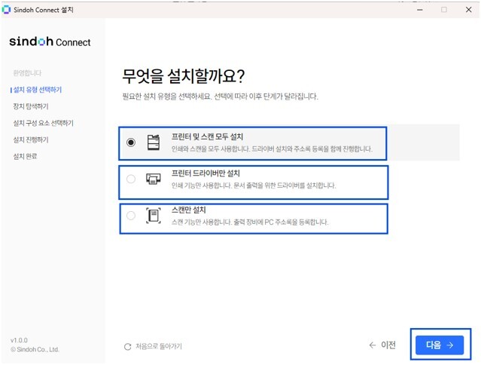Click the sindoh Connect logo in the sidebar
This screenshot has height=365, width=481.
pyautogui.click(x=50, y=41)
